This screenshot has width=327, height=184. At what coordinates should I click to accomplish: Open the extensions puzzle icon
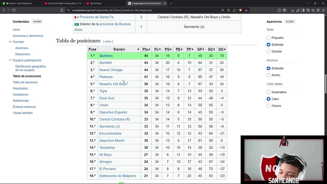(x=279, y=10)
